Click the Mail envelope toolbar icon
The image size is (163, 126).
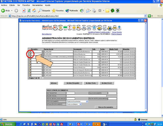[88, 11]
